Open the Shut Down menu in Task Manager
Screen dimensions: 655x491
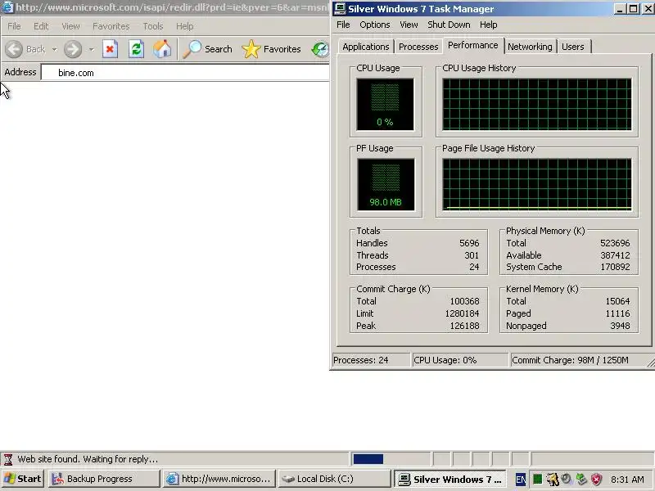[x=449, y=25]
